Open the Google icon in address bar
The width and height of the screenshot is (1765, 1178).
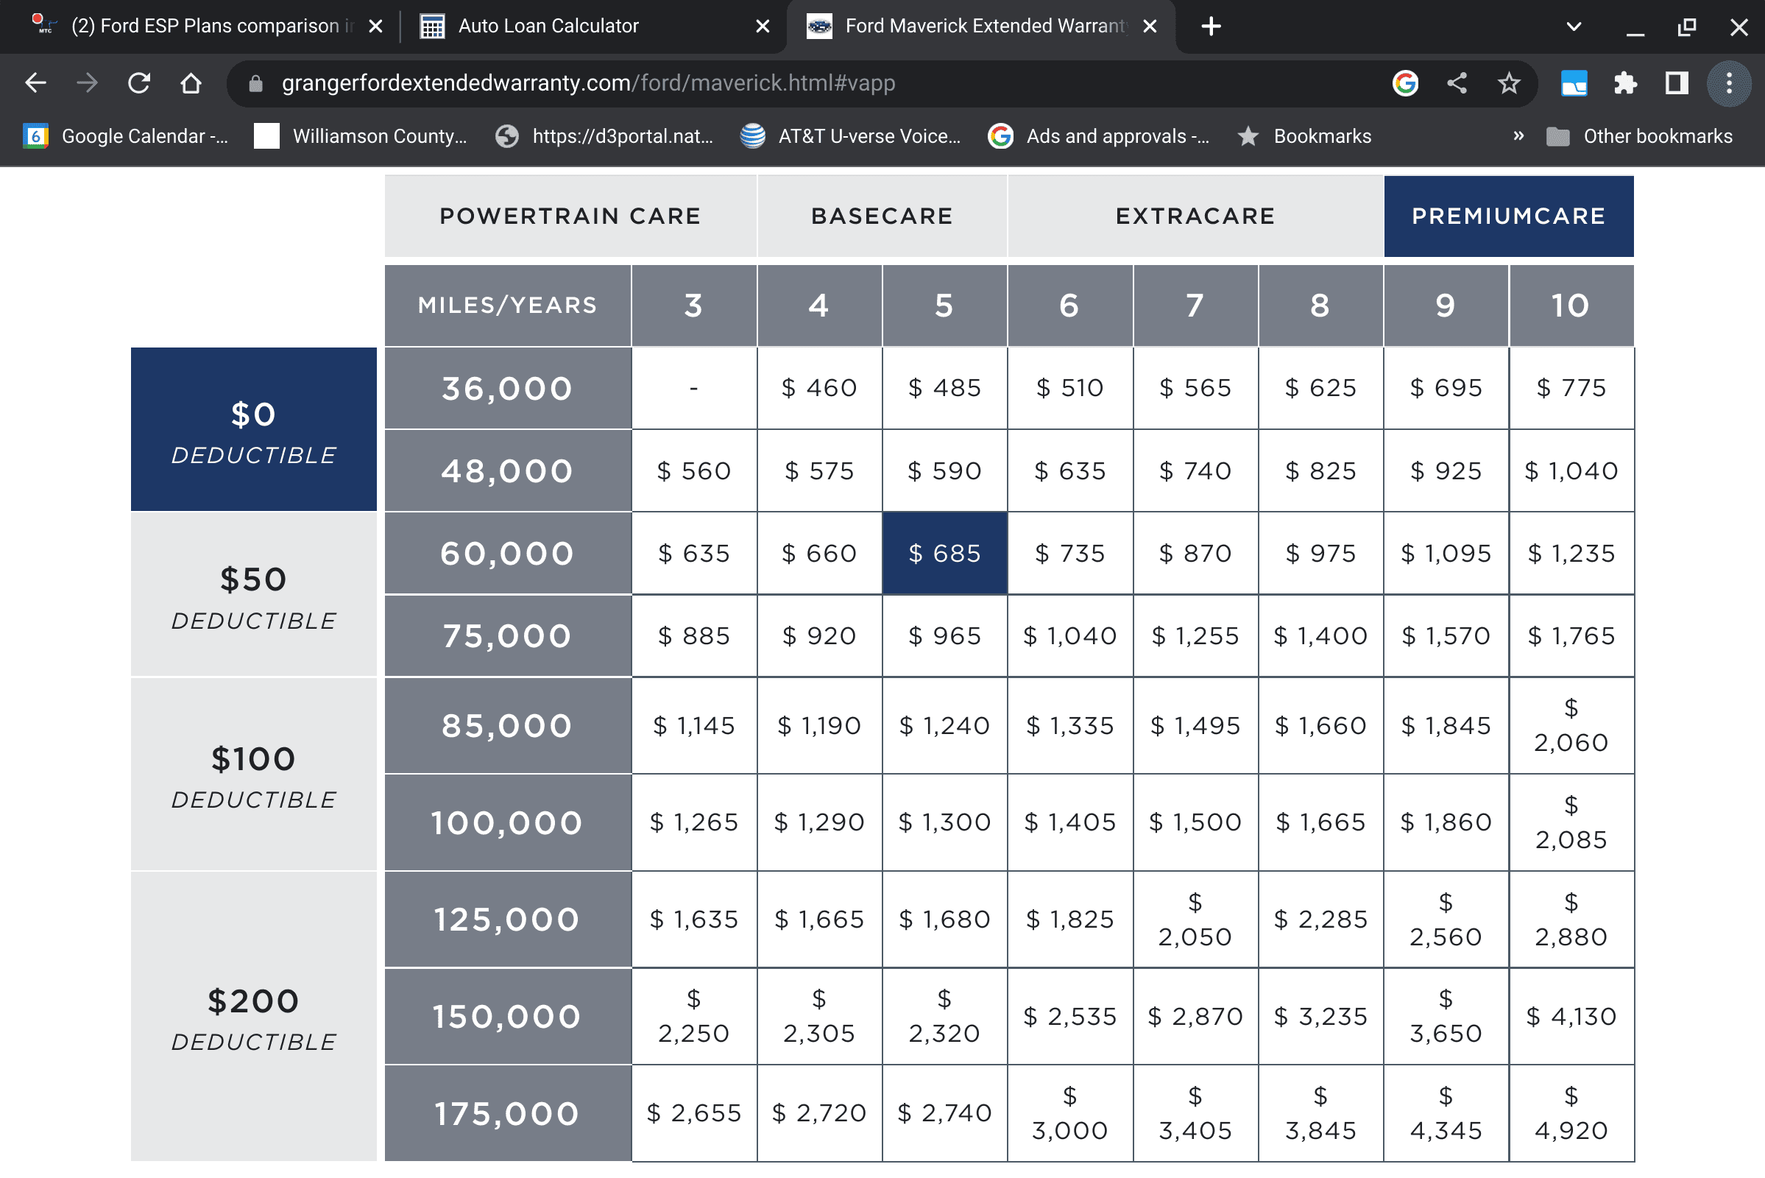tap(1404, 82)
